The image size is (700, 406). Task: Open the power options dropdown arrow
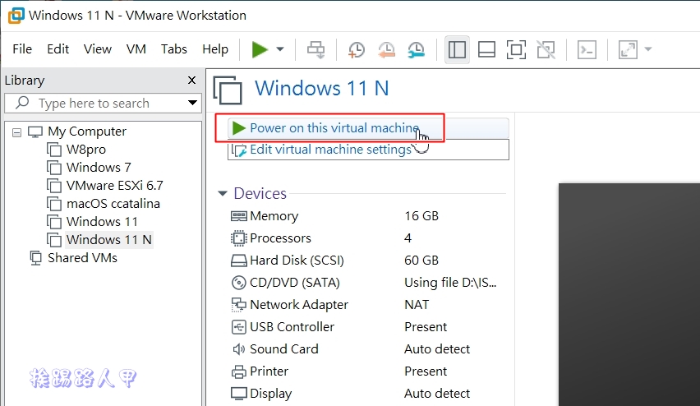pyautogui.click(x=280, y=49)
